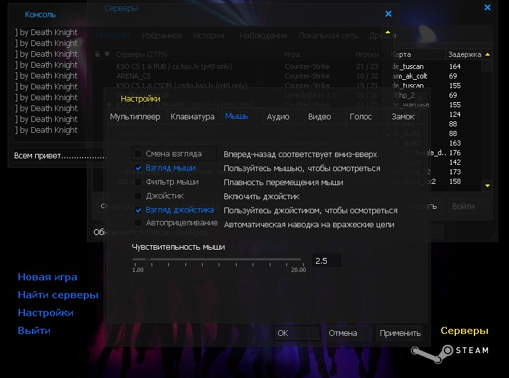Screen dimensions: 509x378
Task: Click the Применить button
Action: pyautogui.click(x=400, y=333)
